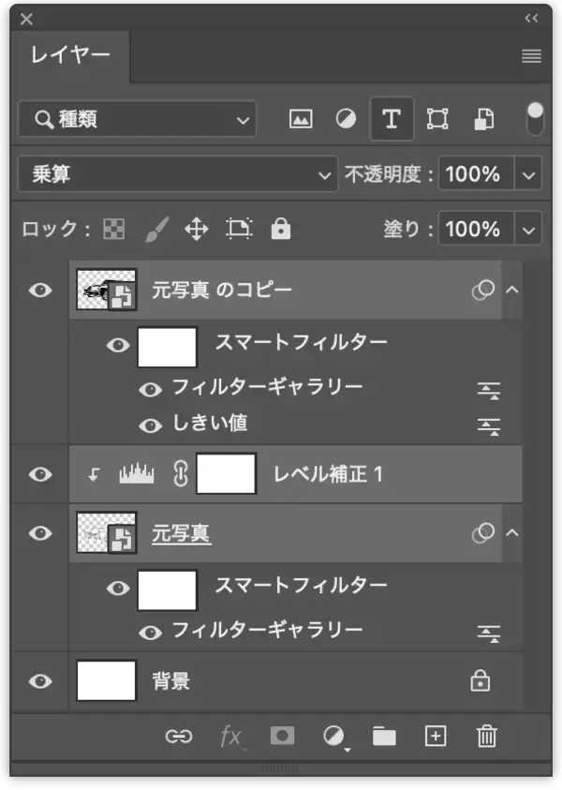Open the 不透明度 slider dropdown arrow
This screenshot has width=562, height=790.
(x=528, y=174)
